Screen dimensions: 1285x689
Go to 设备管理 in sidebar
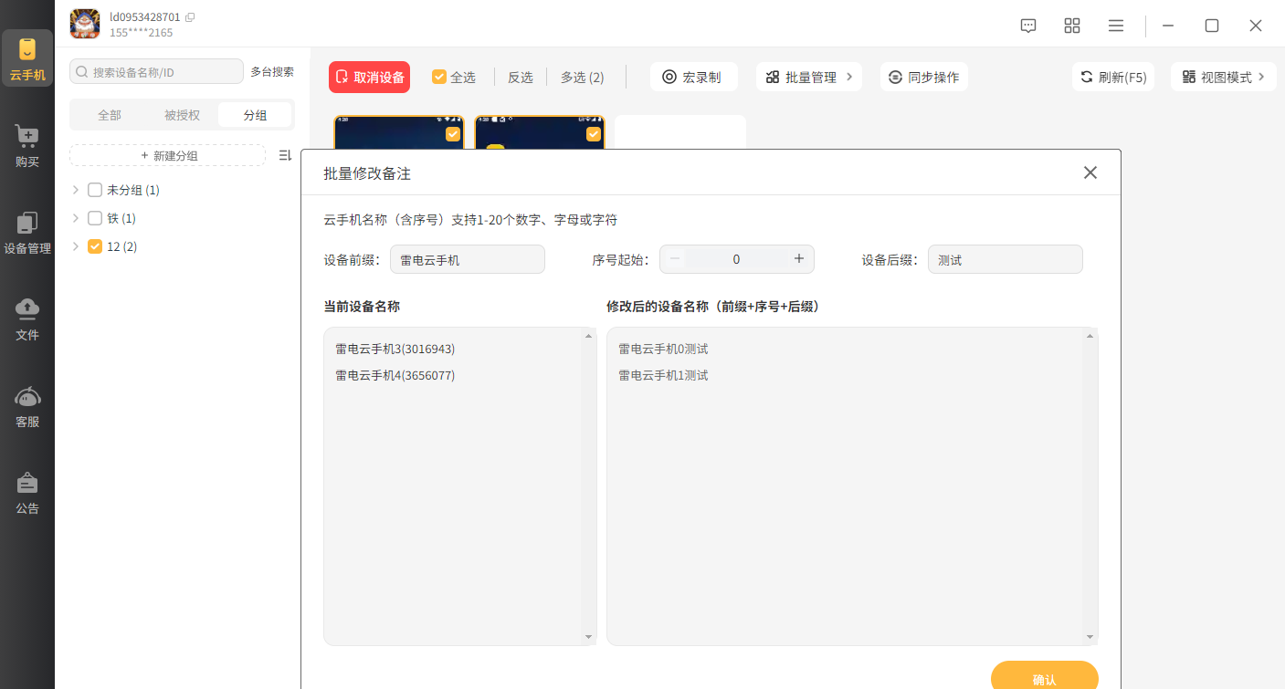tap(27, 234)
